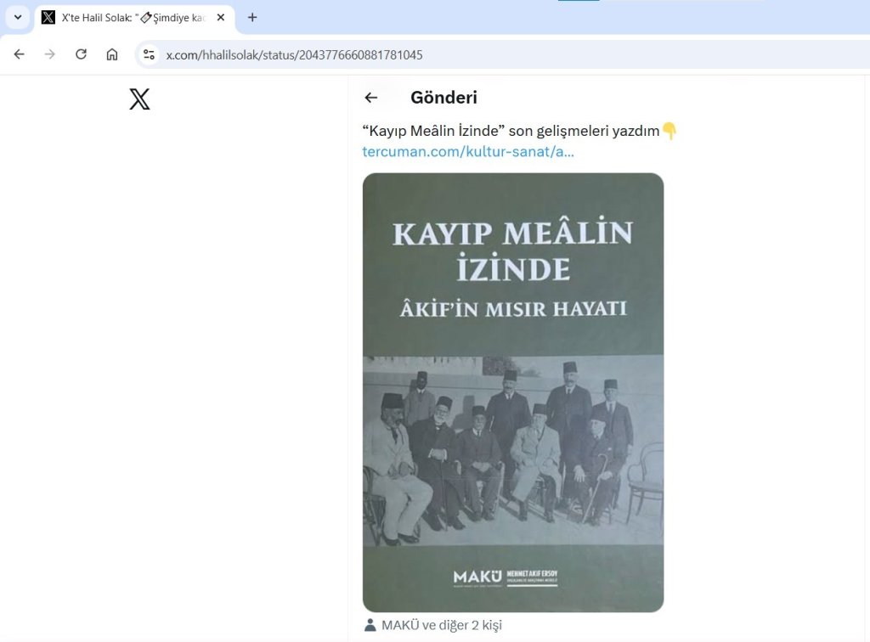870x642 pixels.
Task: Click the Gönderi page heading
Action: (443, 98)
